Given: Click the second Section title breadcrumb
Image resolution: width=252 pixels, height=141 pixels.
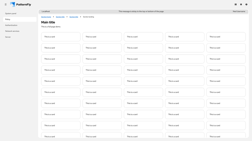Looking at the screenshot, I should [x=74, y=17].
